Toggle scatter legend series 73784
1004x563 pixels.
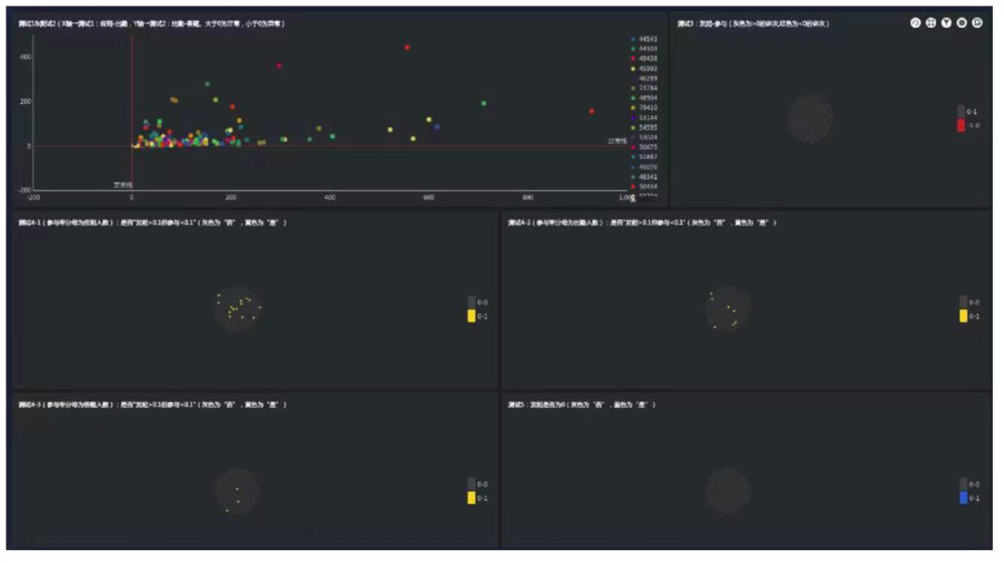point(644,88)
